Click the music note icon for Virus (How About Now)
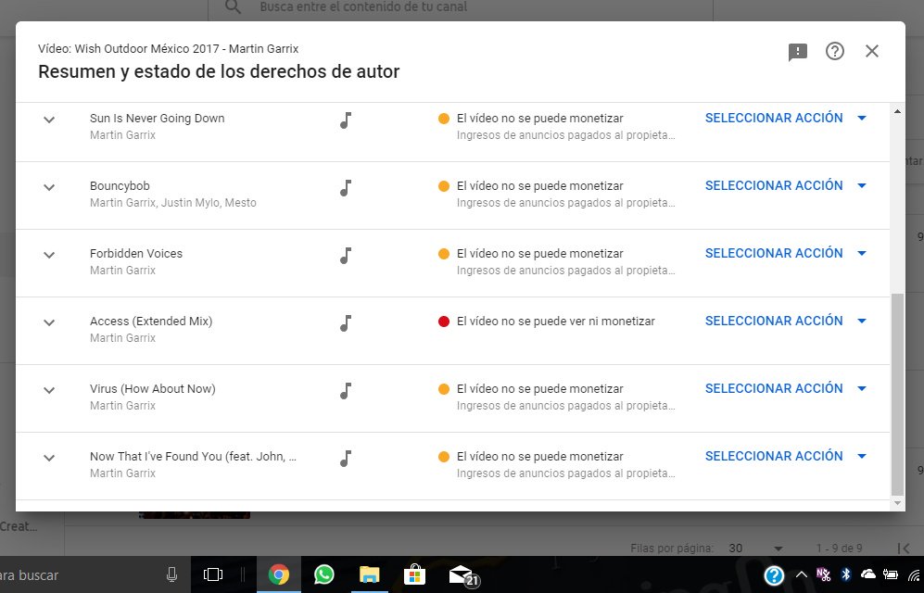 [346, 391]
